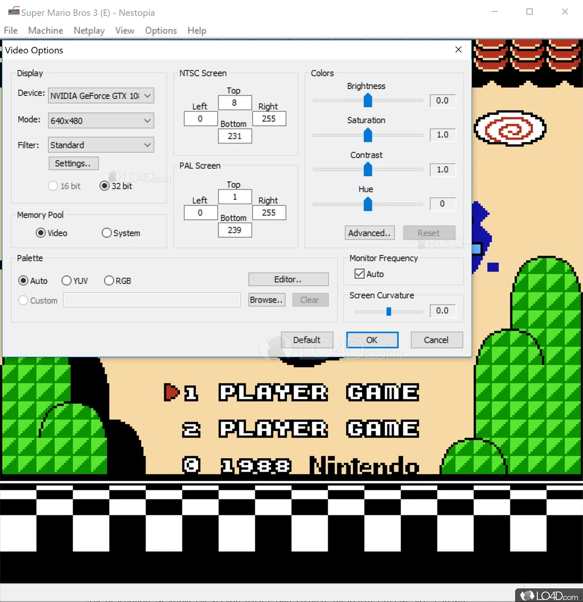Open the Options menu

(161, 30)
